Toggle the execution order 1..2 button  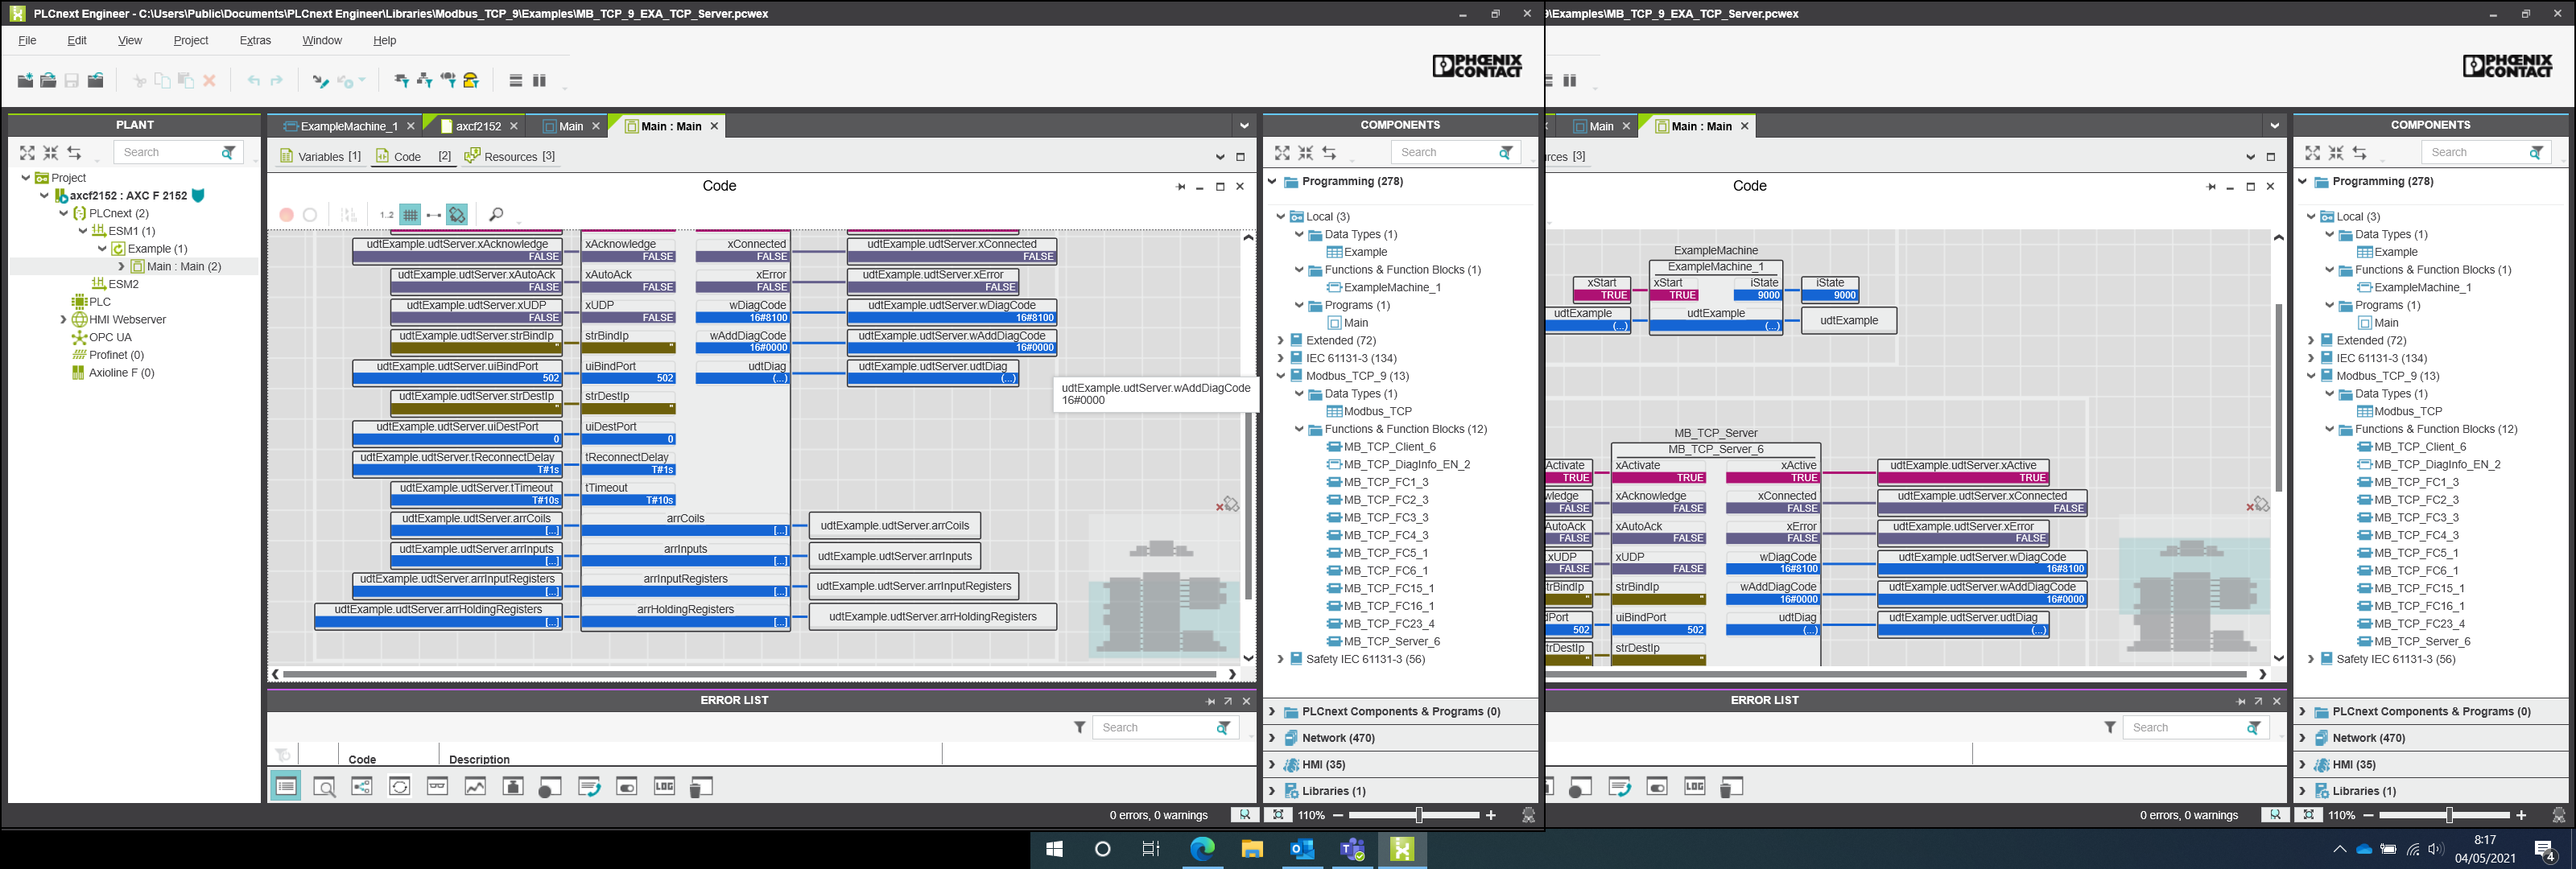386,215
